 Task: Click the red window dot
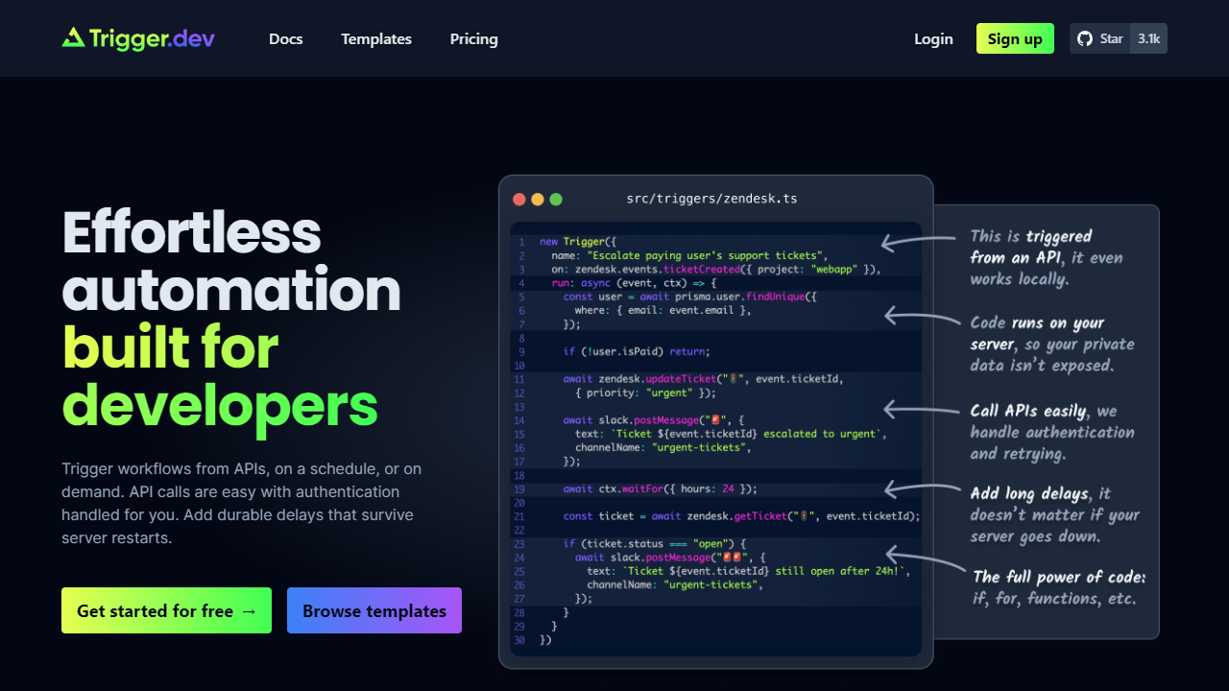point(519,200)
